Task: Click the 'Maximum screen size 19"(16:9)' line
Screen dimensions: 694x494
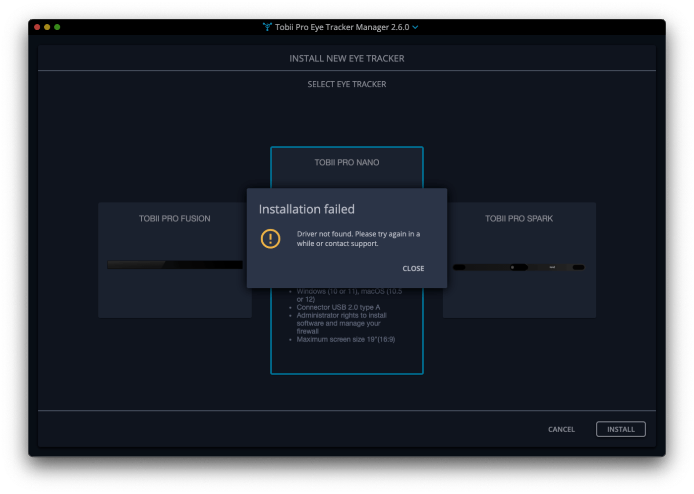Action: click(346, 339)
